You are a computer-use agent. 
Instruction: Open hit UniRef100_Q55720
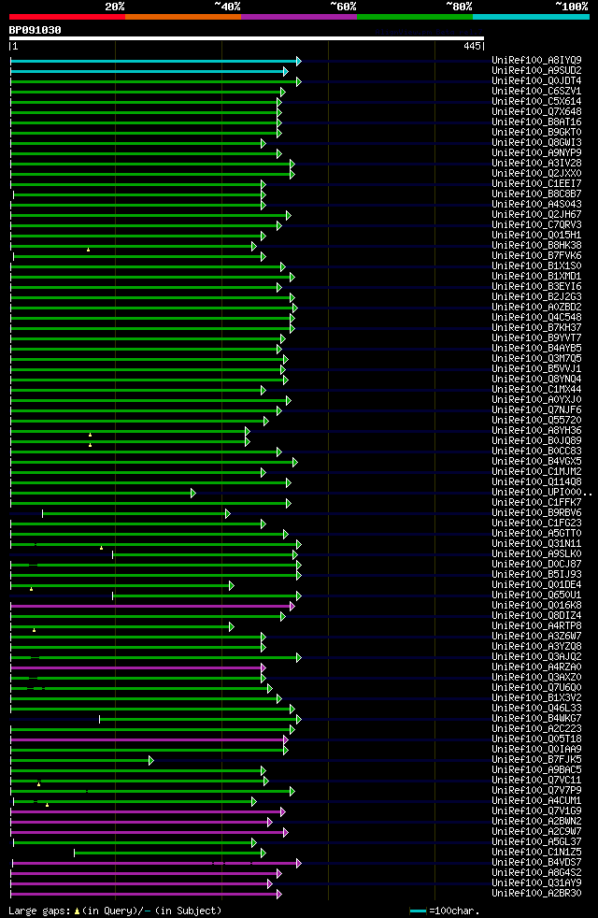tap(536, 421)
